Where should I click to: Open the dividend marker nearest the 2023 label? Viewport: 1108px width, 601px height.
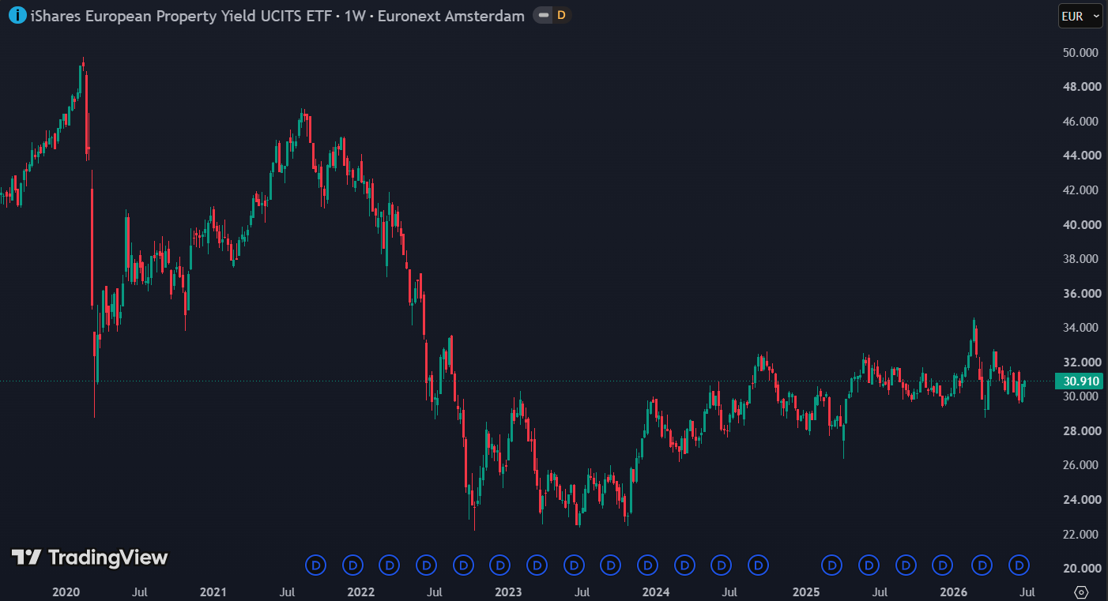[499, 565]
